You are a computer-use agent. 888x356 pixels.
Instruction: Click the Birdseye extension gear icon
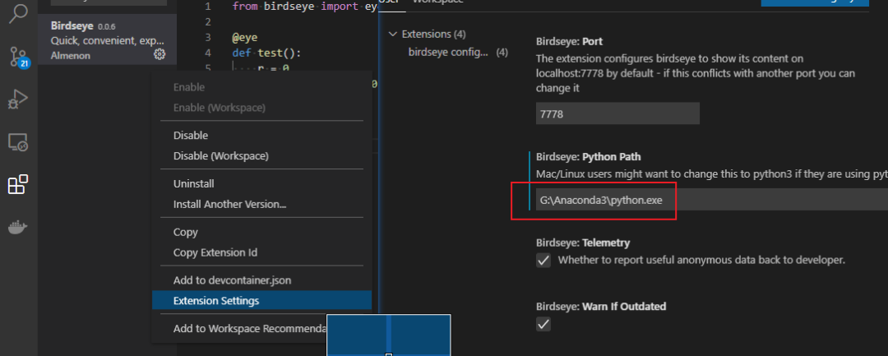click(x=160, y=54)
